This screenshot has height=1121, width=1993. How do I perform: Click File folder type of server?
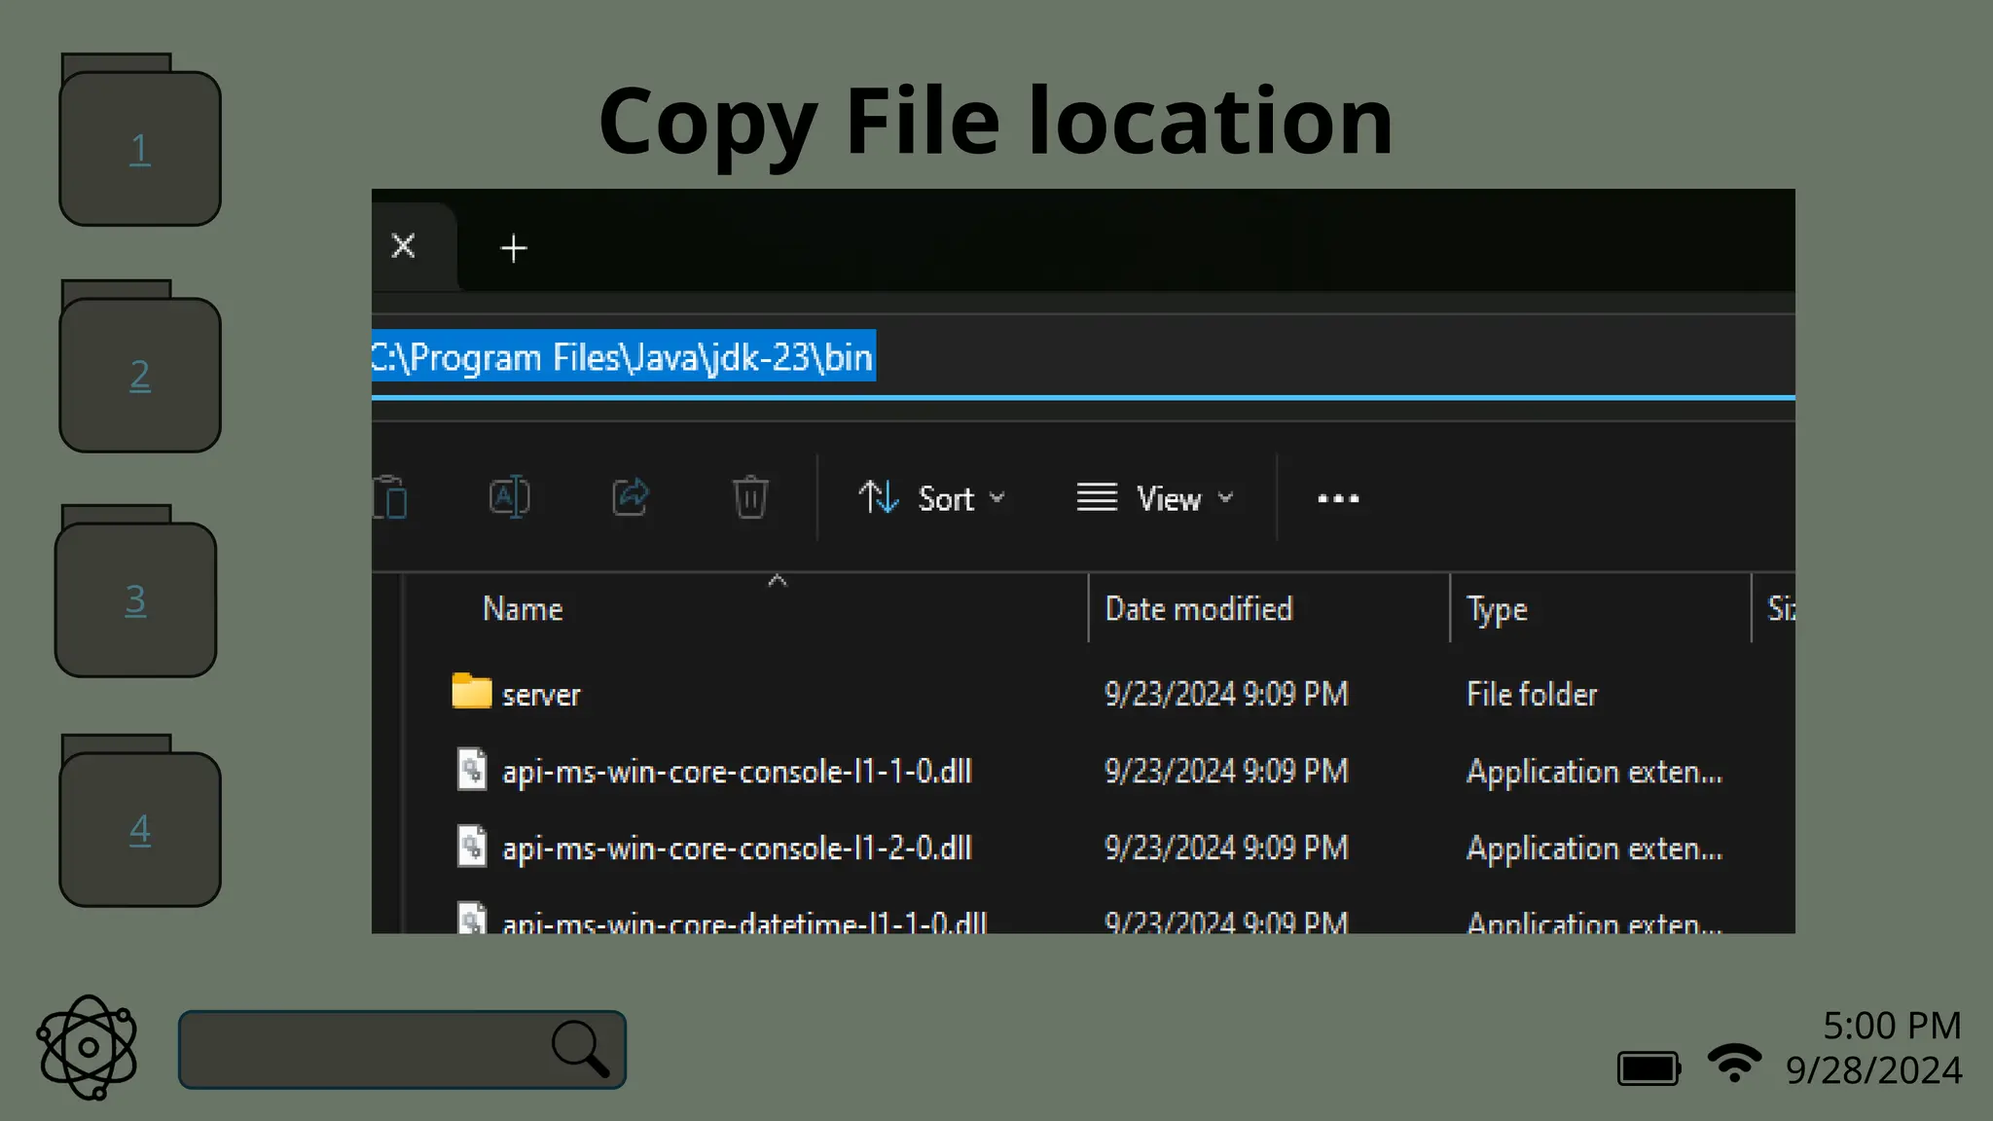pos(1532,694)
